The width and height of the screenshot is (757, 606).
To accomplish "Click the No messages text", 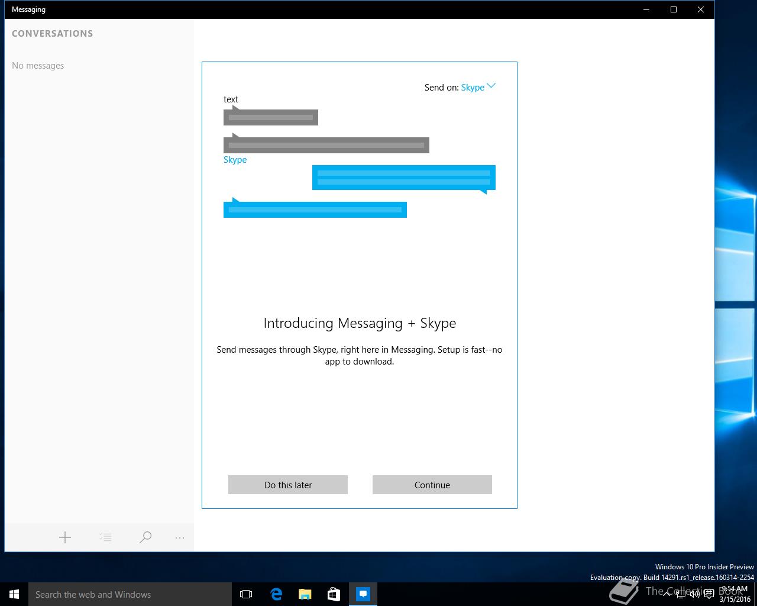I will [38, 66].
